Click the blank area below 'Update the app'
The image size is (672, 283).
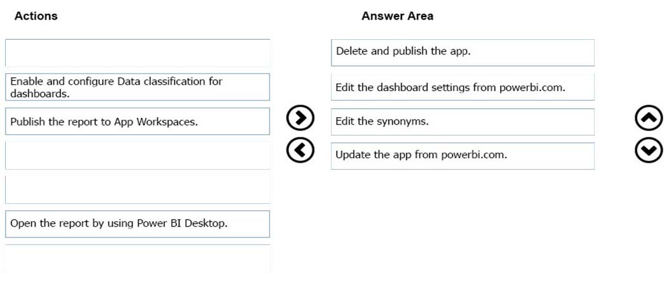tap(462, 223)
